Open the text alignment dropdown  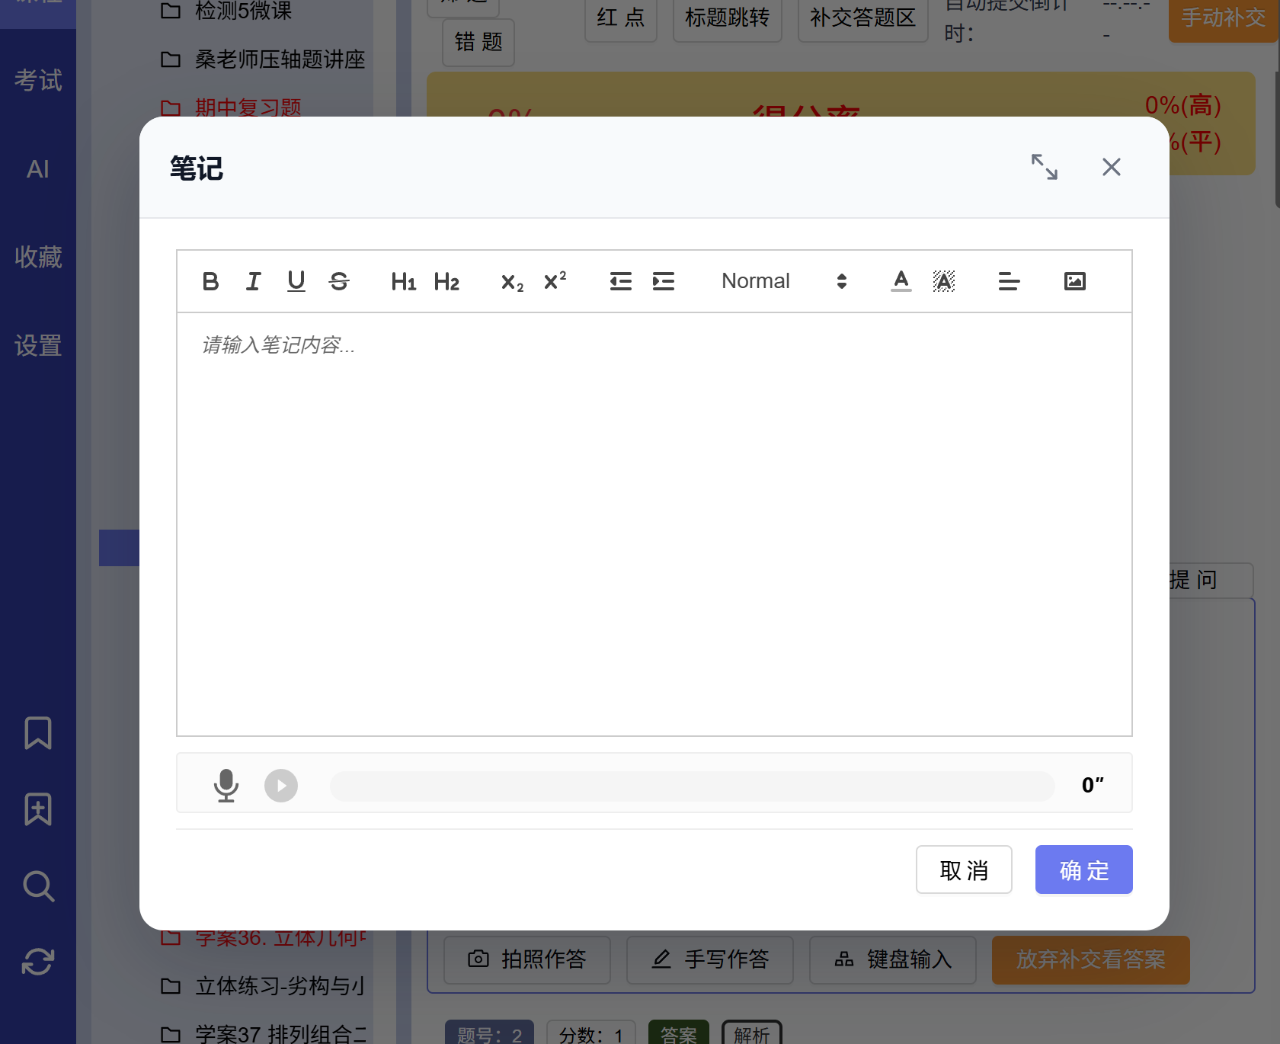tap(1009, 281)
